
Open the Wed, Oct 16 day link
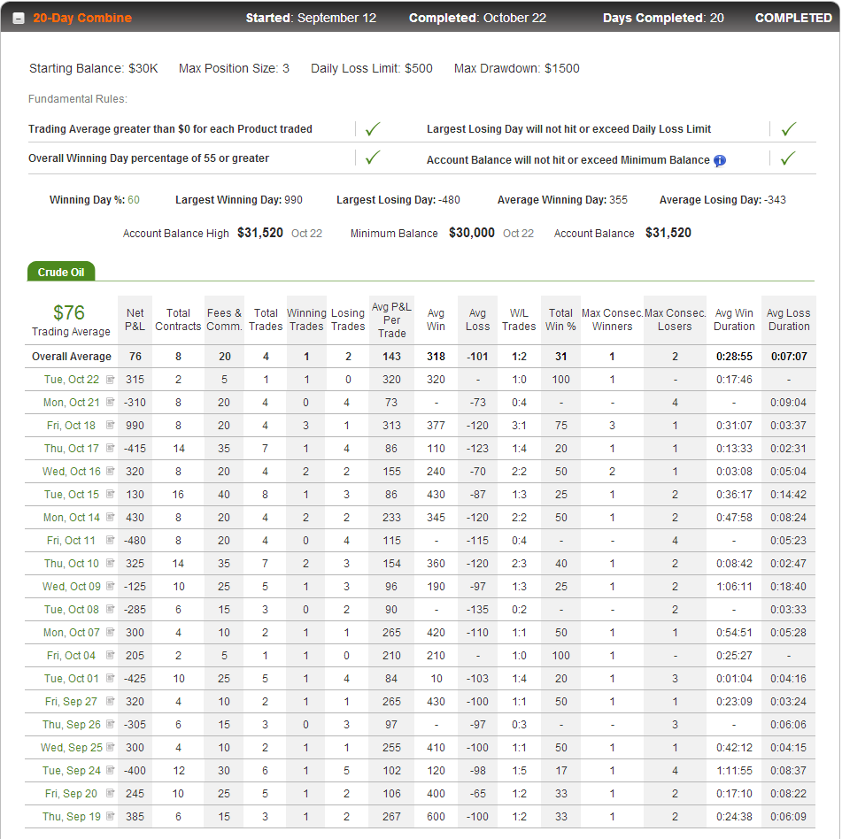tap(72, 472)
